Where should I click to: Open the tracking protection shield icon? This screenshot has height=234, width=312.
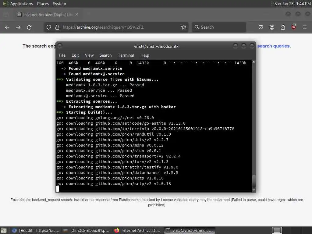pos(49,27)
